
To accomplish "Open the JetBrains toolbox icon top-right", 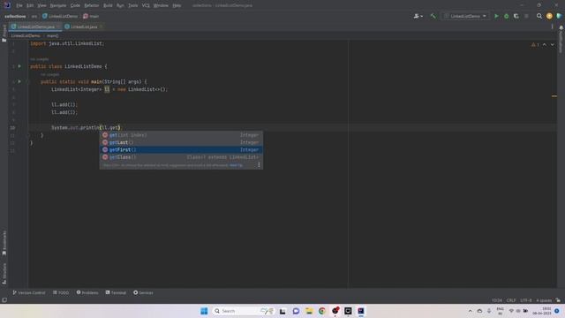I will point(559,16).
